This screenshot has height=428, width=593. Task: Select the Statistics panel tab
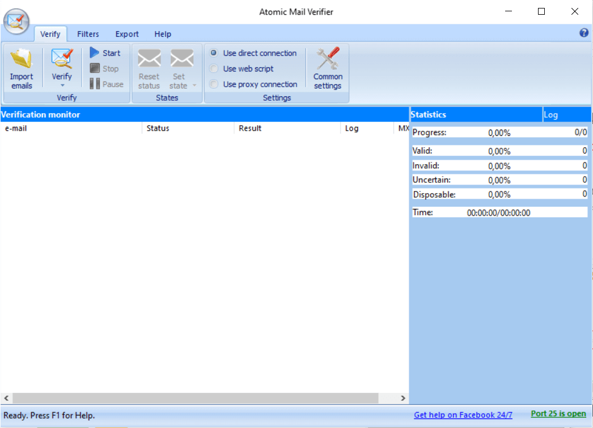click(x=476, y=115)
